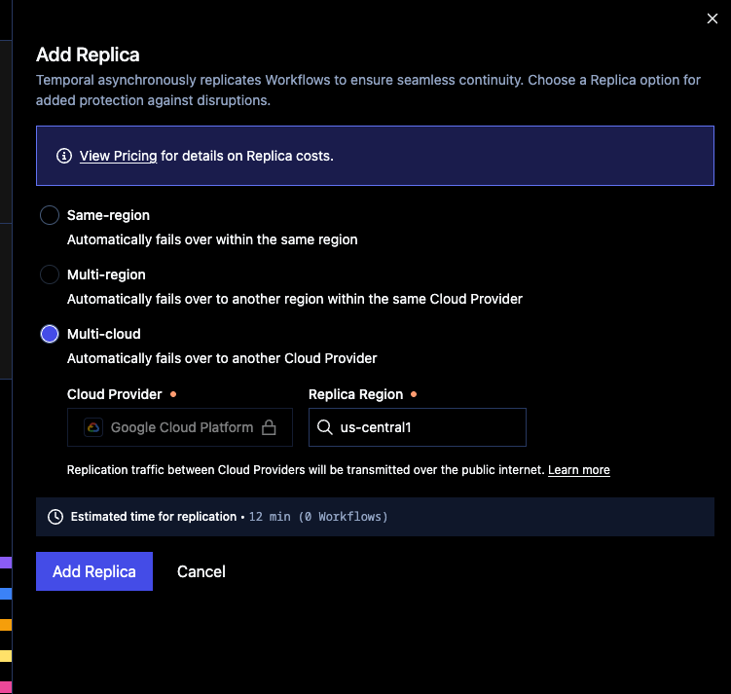Open the Cloud Provider dropdown

(180, 427)
